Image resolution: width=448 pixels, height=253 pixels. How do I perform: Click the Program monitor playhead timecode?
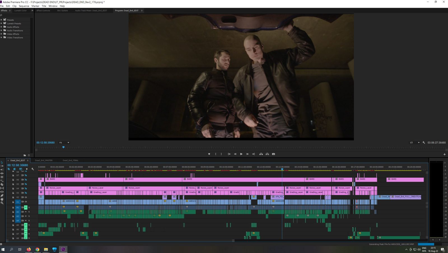(x=45, y=143)
